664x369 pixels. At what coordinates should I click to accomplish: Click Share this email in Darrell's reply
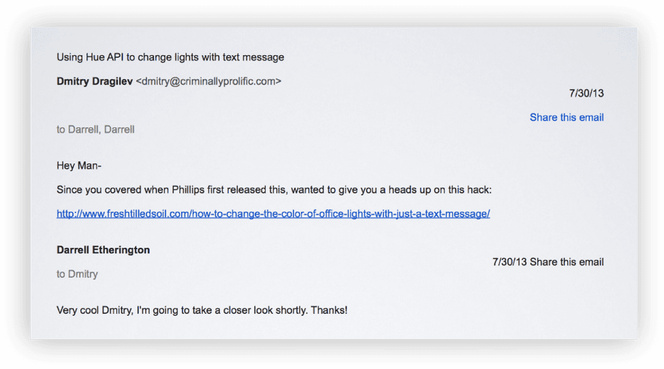point(567,262)
